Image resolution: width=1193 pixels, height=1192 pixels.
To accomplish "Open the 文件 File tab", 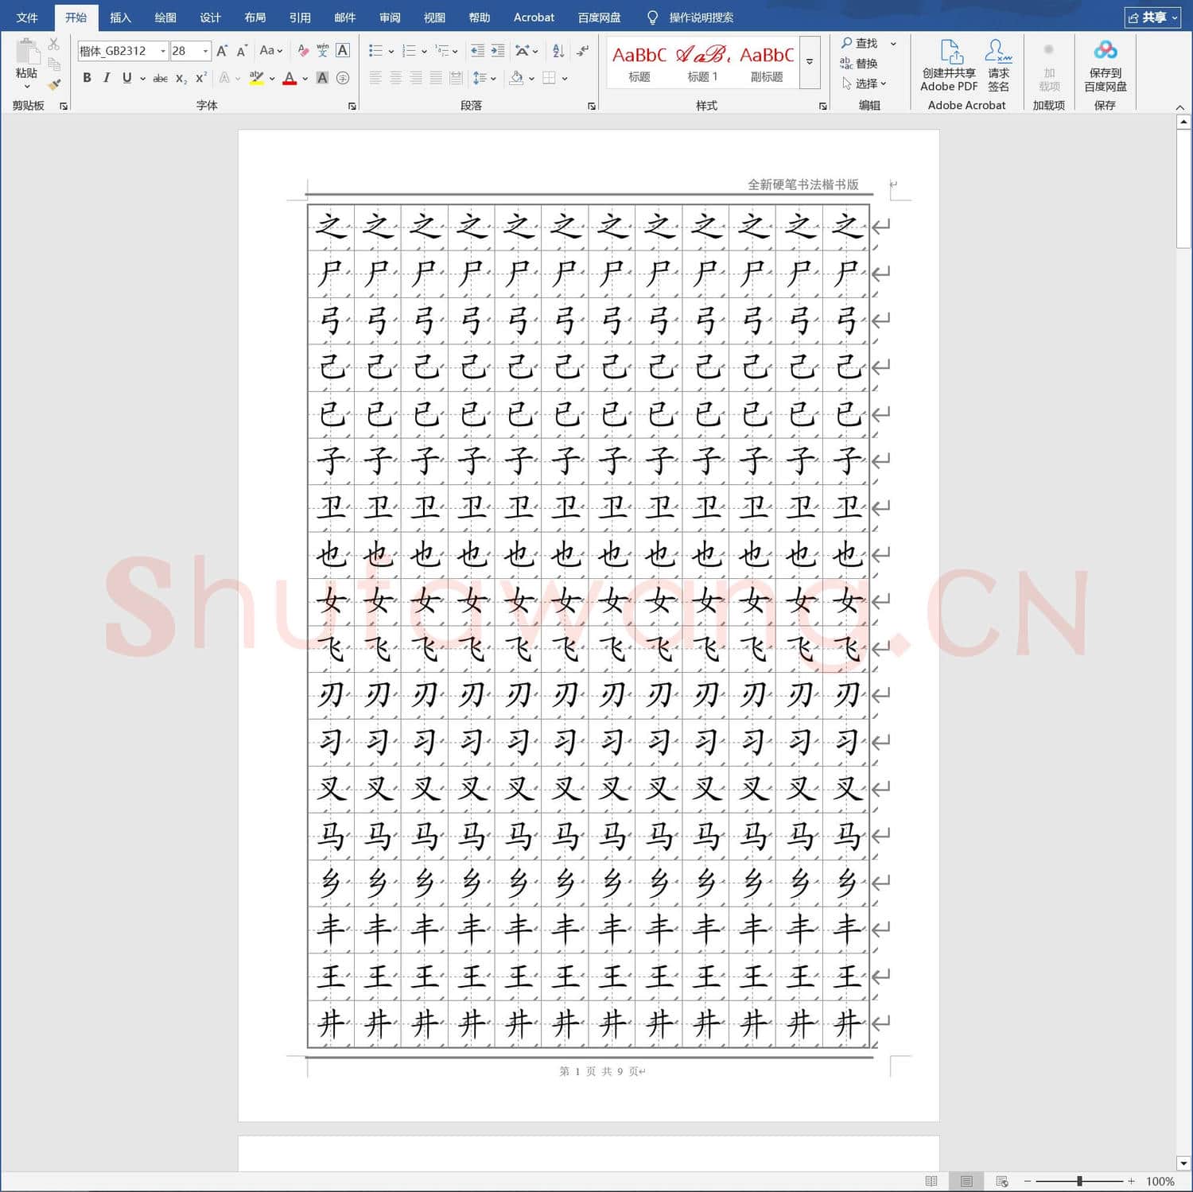I will click(27, 17).
